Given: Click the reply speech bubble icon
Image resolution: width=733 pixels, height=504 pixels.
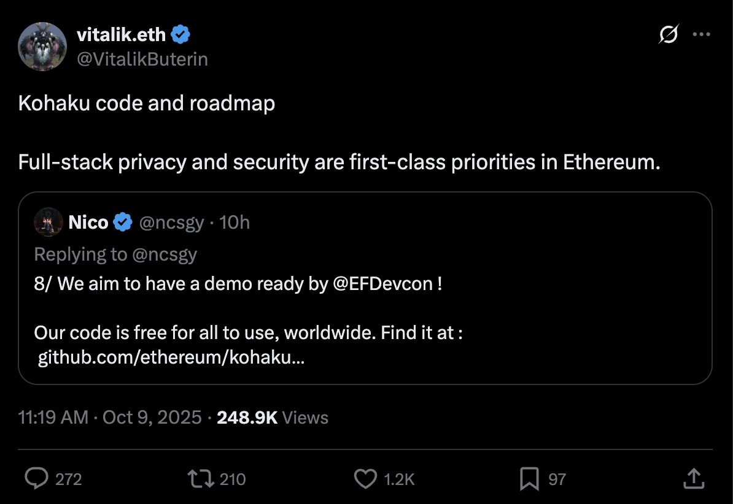Looking at the screenshot, I should coord(36,478).
